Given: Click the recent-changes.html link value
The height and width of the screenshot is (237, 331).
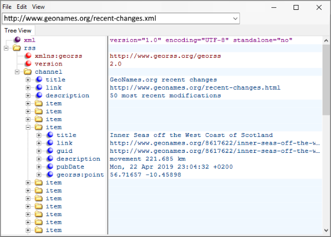Looking at the screenshot, I should pos(195,87).
